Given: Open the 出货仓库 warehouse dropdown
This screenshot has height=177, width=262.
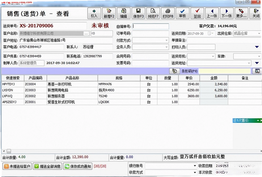Looking at the screenshot, I should [259, 33].
